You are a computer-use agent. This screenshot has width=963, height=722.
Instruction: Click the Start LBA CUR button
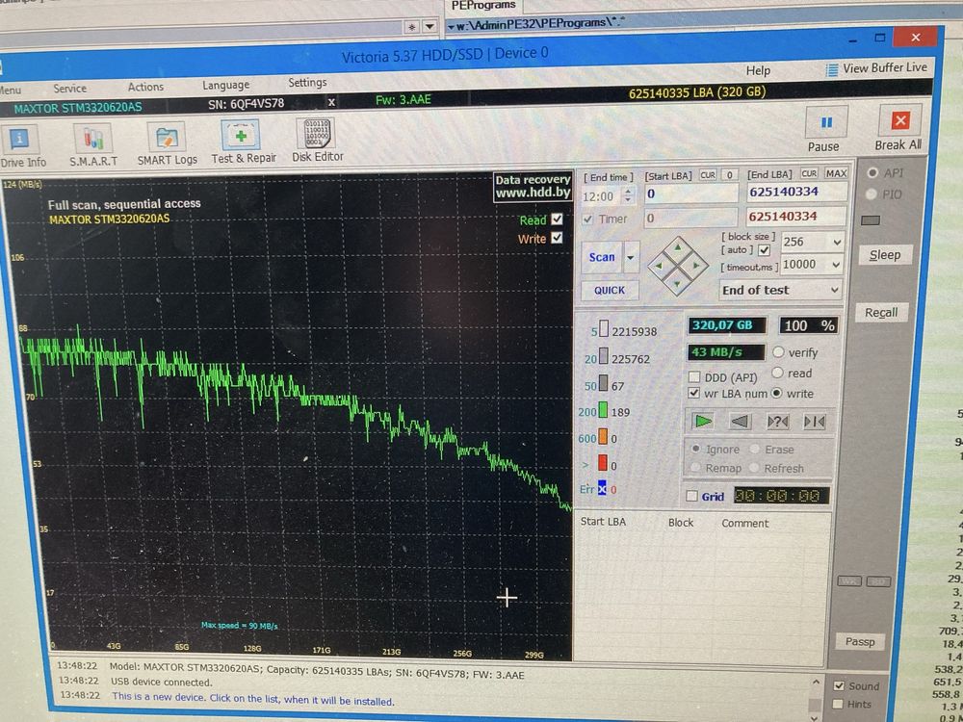click(x=708, y=175)
